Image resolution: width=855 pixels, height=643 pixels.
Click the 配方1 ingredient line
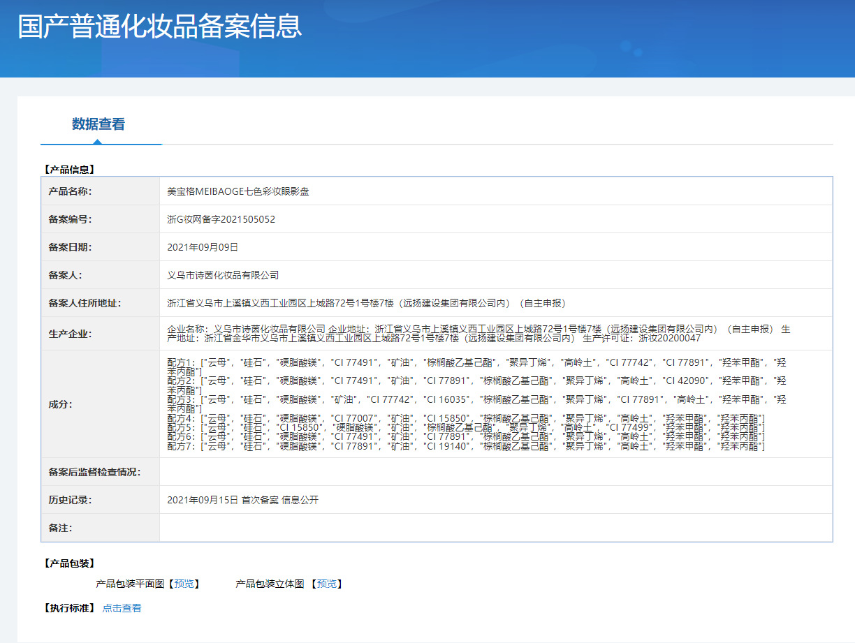click(475, 362)
